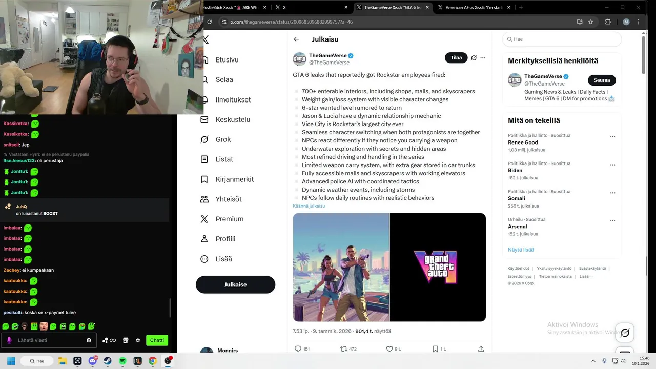The width and height of the screenshot is (656, 369).
Task: Open the post's three-dot more menu
Action: [x=483, y=58]
